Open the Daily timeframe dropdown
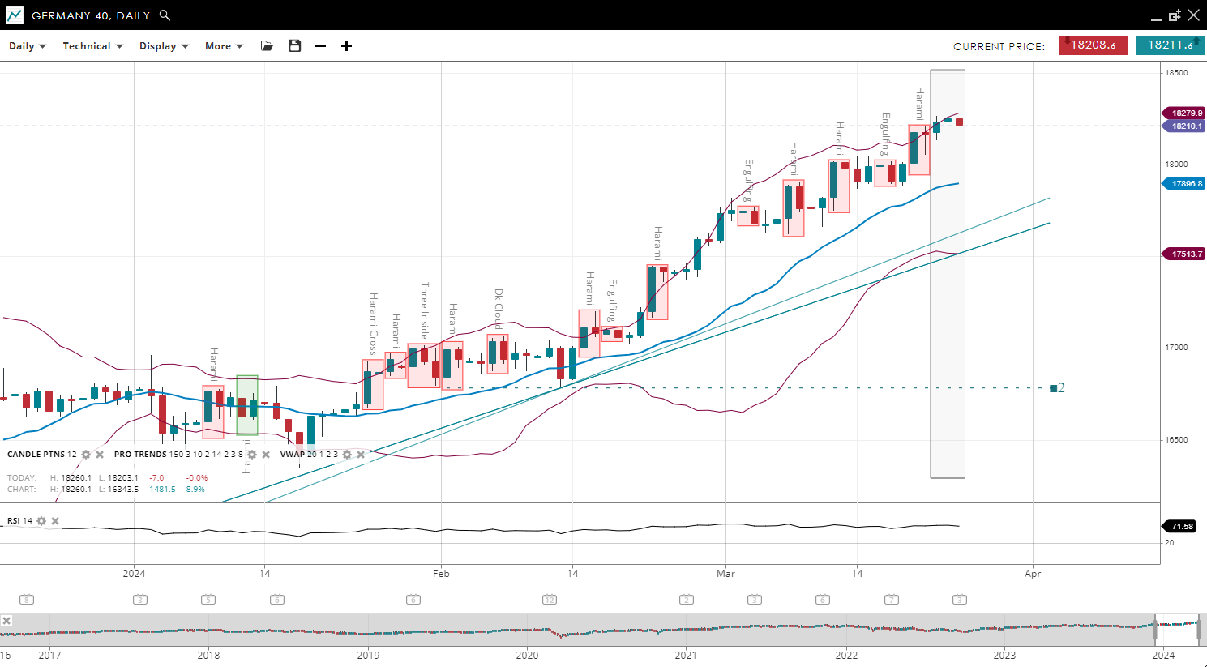 point(27,46)
